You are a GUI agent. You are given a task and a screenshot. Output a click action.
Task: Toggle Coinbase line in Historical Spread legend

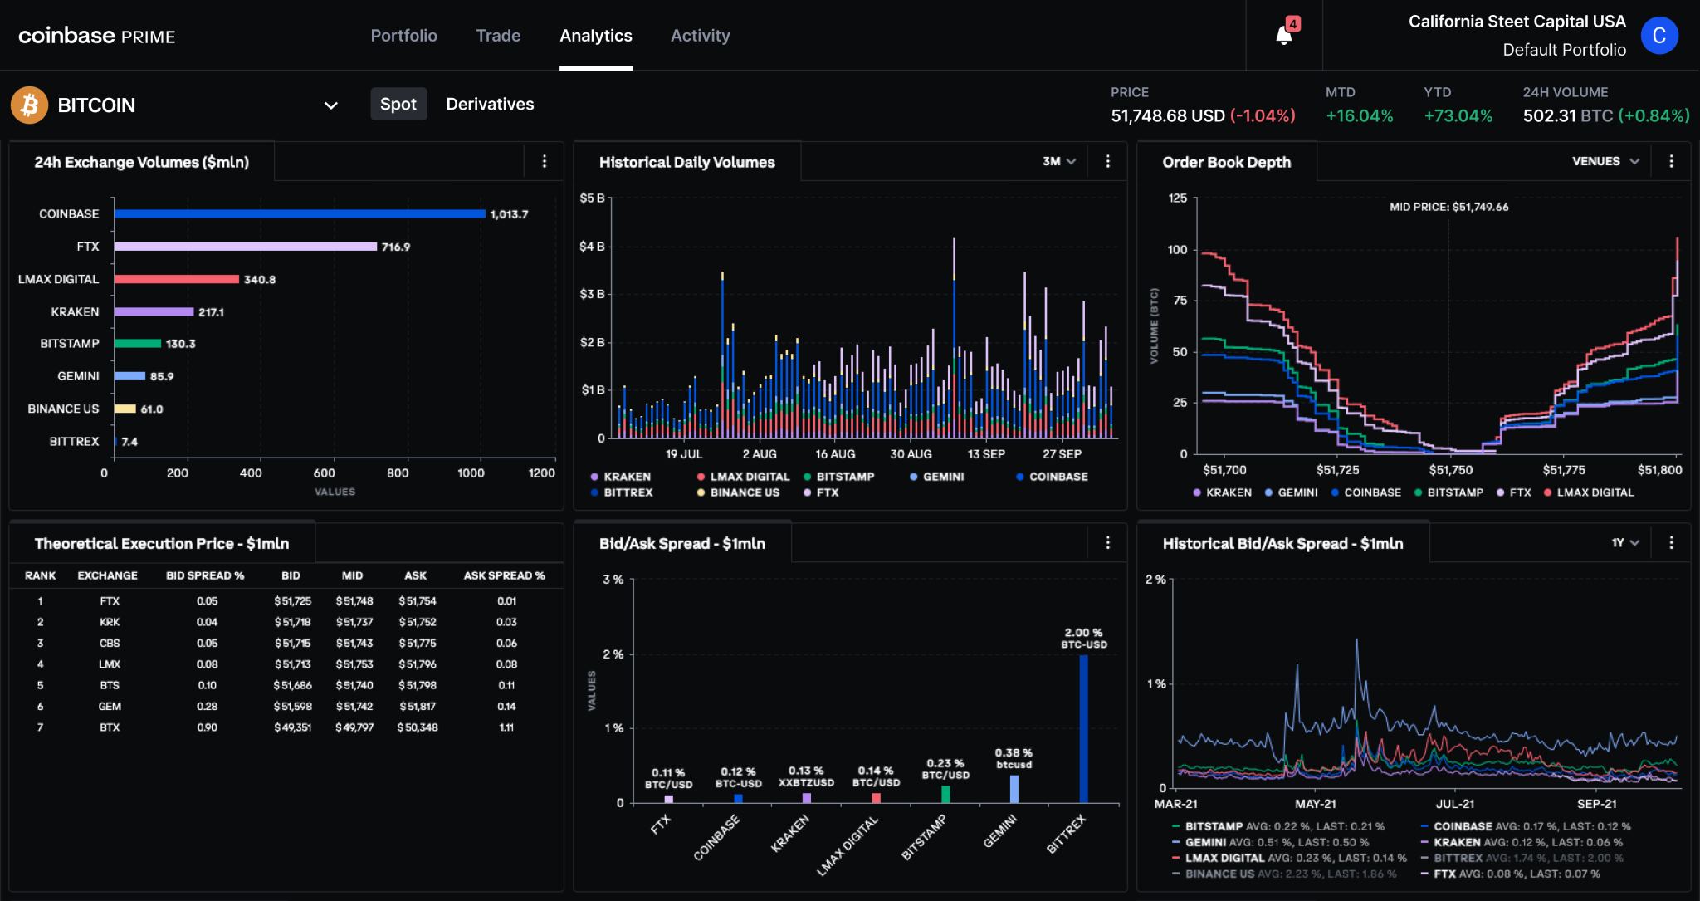1526,826
